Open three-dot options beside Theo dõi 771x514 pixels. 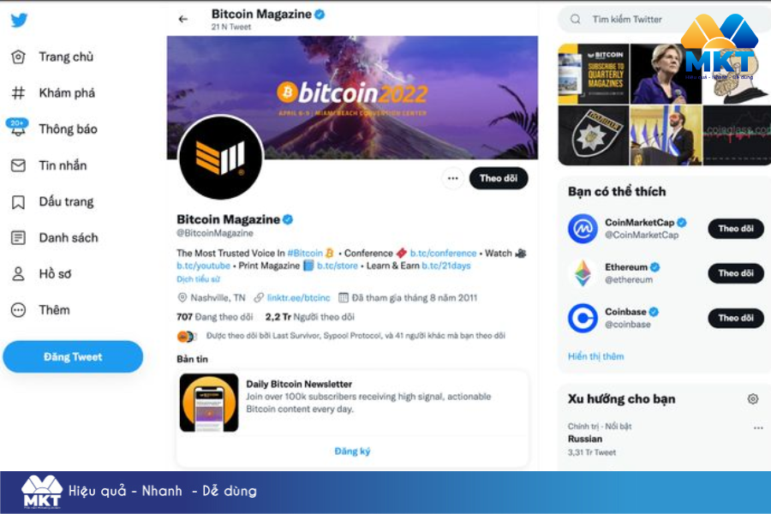453,178
